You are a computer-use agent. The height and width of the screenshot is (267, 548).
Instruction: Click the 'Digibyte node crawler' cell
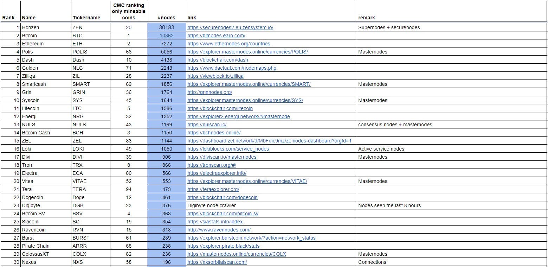tap(271, 205)
